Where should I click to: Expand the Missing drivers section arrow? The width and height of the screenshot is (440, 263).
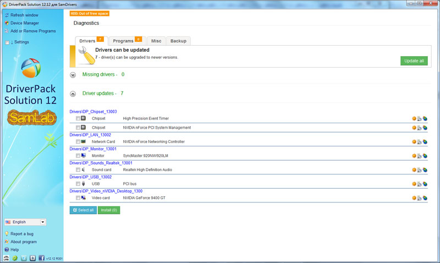73,75
